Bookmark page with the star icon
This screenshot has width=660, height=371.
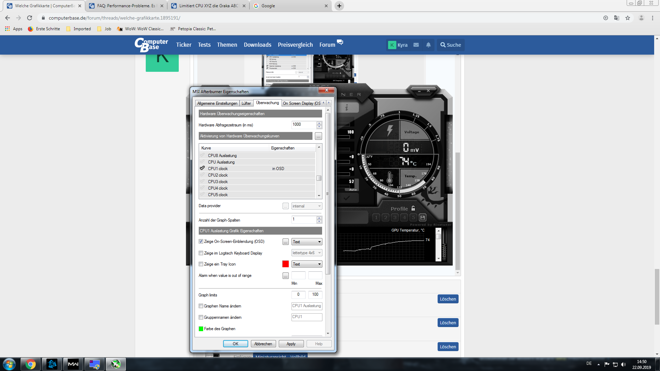click(628, 18)
